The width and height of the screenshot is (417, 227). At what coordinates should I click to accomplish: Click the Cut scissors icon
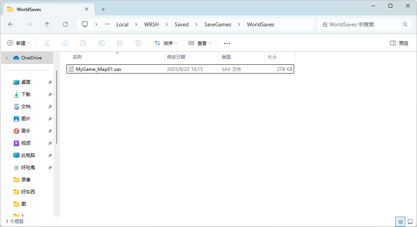pyautogui.click(x=47, y=43)
